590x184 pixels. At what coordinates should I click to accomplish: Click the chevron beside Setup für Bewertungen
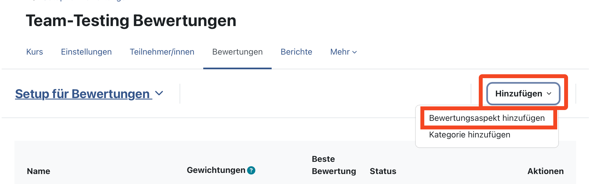[159, 93]
